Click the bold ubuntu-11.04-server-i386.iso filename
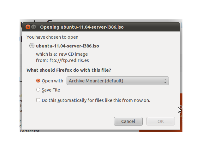This screenshot has height=151, width=202. click(x=68, y=46)
